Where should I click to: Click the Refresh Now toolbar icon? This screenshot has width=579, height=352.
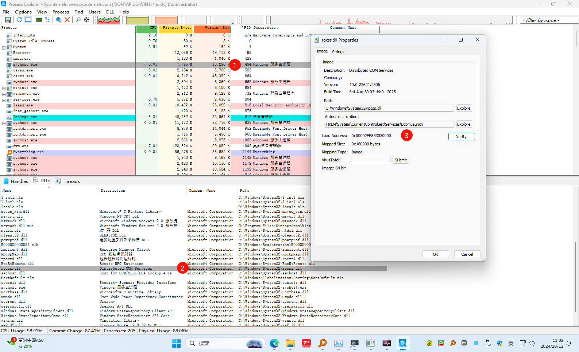pos(19,20)
